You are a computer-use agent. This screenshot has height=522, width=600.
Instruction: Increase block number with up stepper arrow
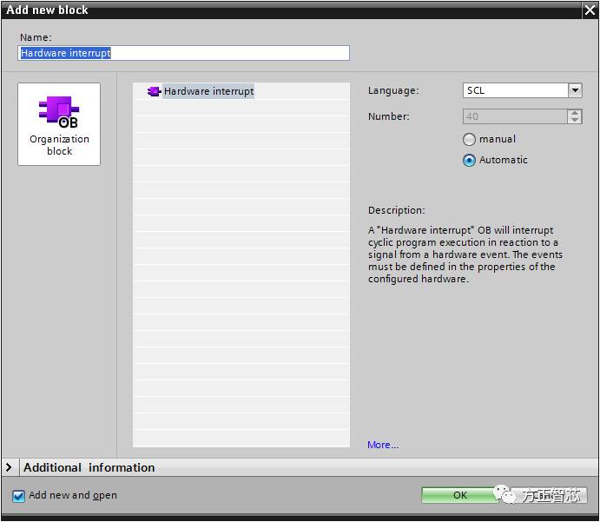[575, 112]
